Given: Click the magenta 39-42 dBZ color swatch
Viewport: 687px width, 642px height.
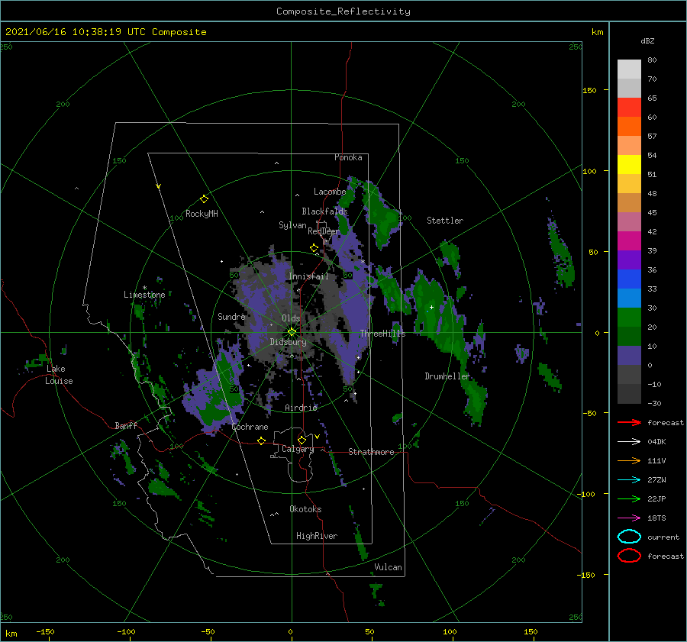Looking at the screenshot, I should [629, 241].
